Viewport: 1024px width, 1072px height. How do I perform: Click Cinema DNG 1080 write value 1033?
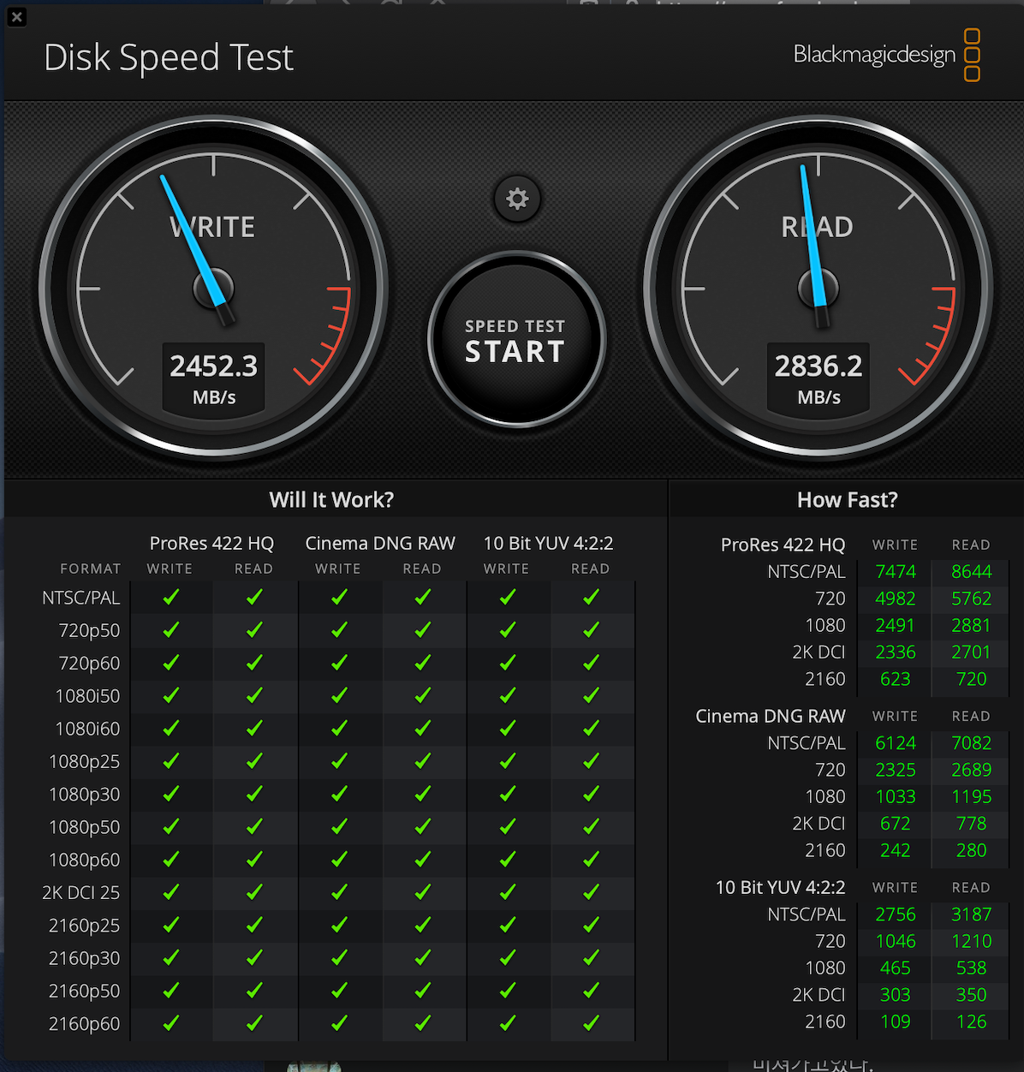[896, 796]
